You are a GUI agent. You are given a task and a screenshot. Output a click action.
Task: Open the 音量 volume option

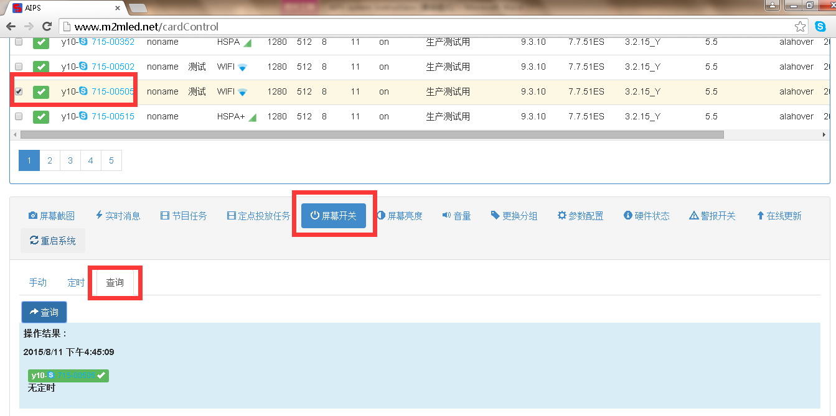click(456, 216)
